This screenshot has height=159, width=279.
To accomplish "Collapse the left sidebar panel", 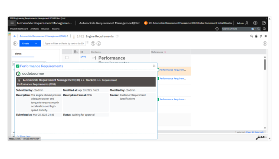I will [15, 43].
